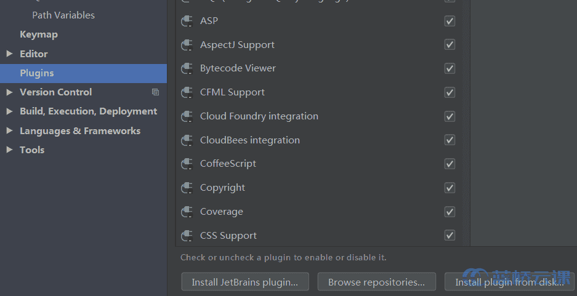Image resolution: width=577 pixels, height=296 pixels.
Task: Expand the Version Control node
Action: [10, 92]
